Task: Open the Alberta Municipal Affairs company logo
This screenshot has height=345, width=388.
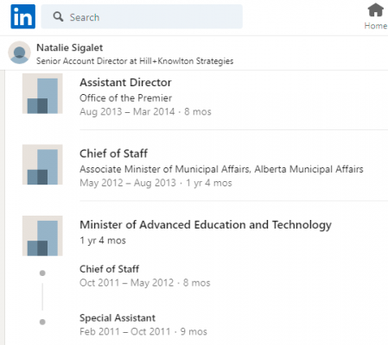Action: click(x=42, y=165)
